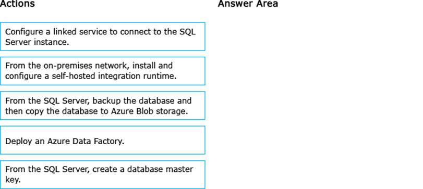Click the 'Server instance.' text line

(x=37, y=42)
